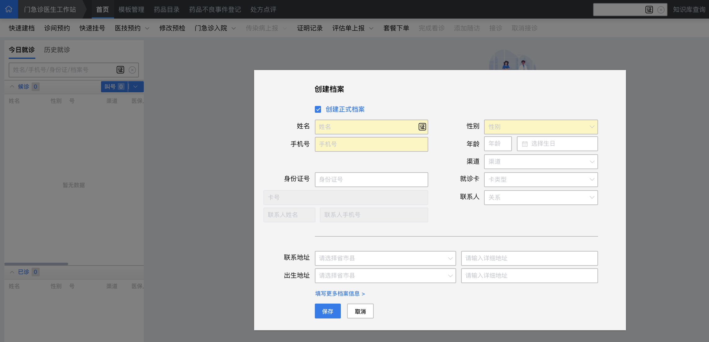
Task: Click the 选择生日 date field
Action: (x=557, y=143)
